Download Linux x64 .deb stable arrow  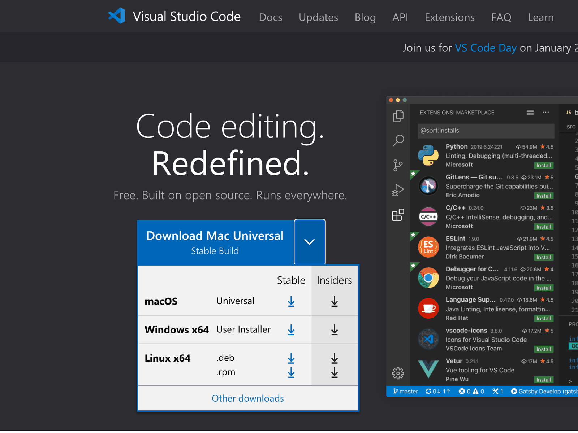[x=291, y=358]
